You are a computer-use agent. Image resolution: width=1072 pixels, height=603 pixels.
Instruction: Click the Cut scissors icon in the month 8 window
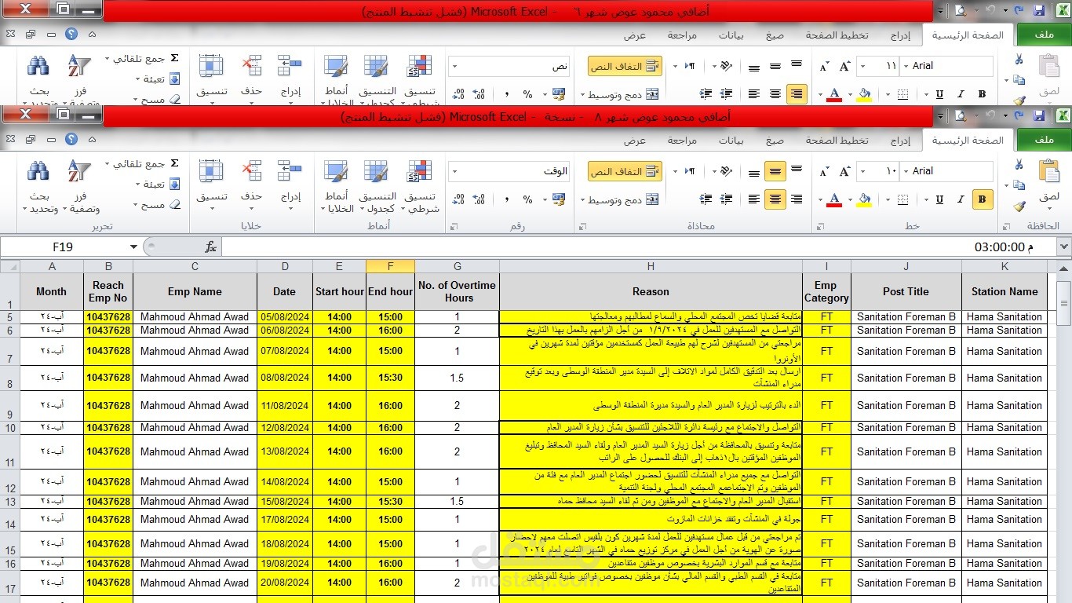point(1019,165)
